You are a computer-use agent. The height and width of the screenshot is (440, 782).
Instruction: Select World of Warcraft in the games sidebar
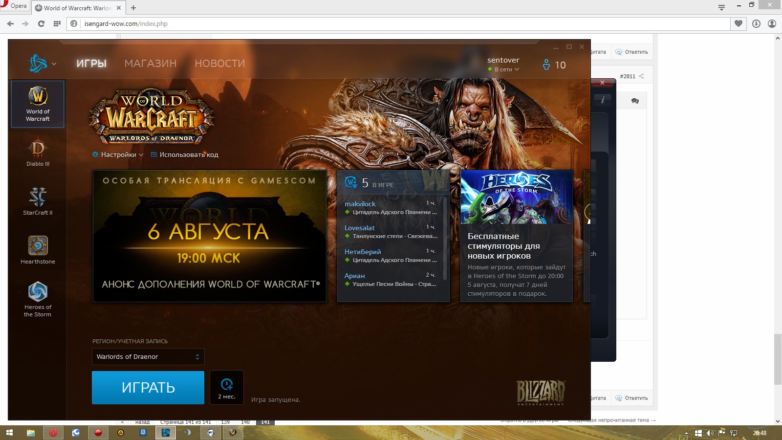(38, 104)
